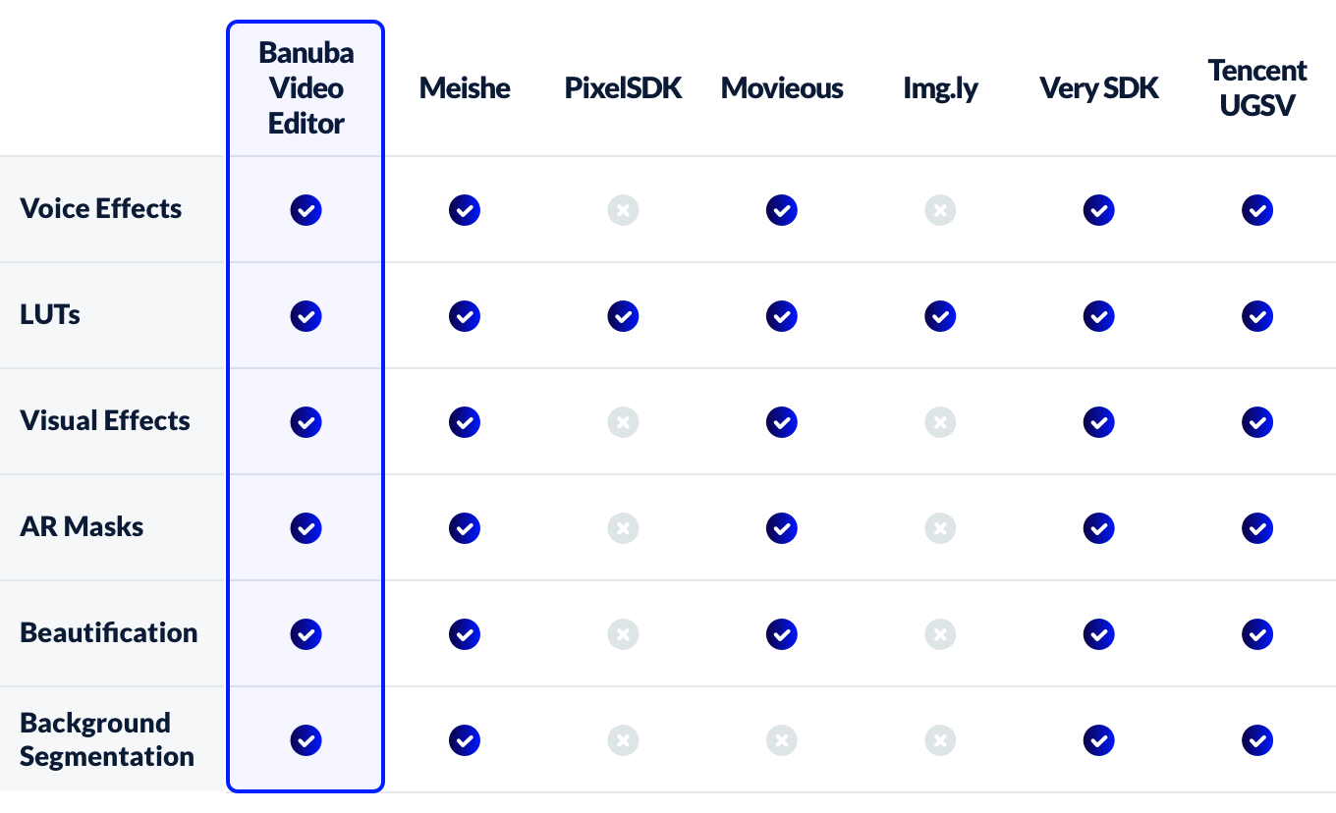Click Meishe Beautification checkmark icon
1336x813 pixels.
coord(465,634)
